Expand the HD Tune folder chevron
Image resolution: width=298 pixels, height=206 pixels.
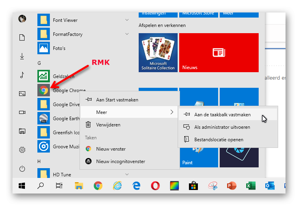127,174
